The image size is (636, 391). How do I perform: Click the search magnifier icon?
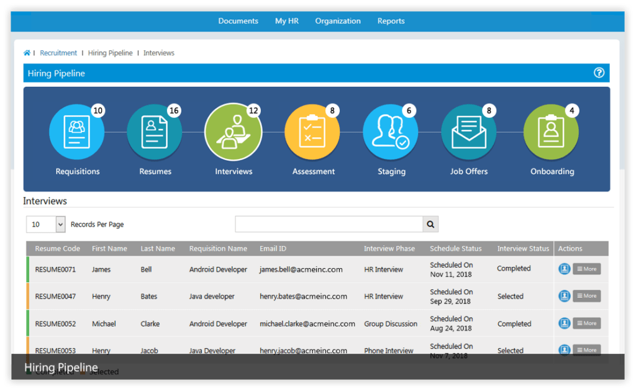[430, 224]
